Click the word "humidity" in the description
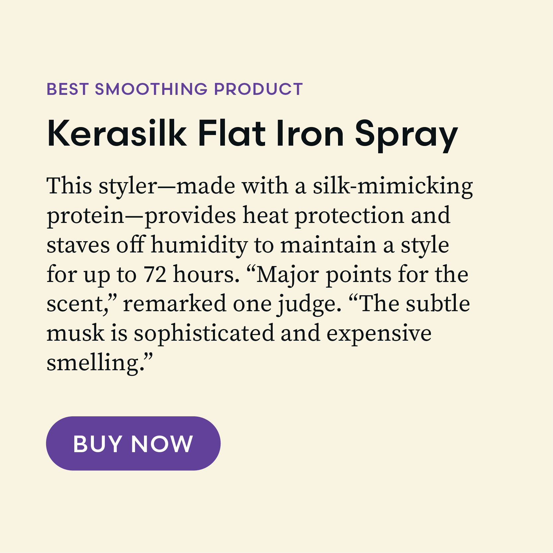The image size is (553, 553). (x=199, y=245)
